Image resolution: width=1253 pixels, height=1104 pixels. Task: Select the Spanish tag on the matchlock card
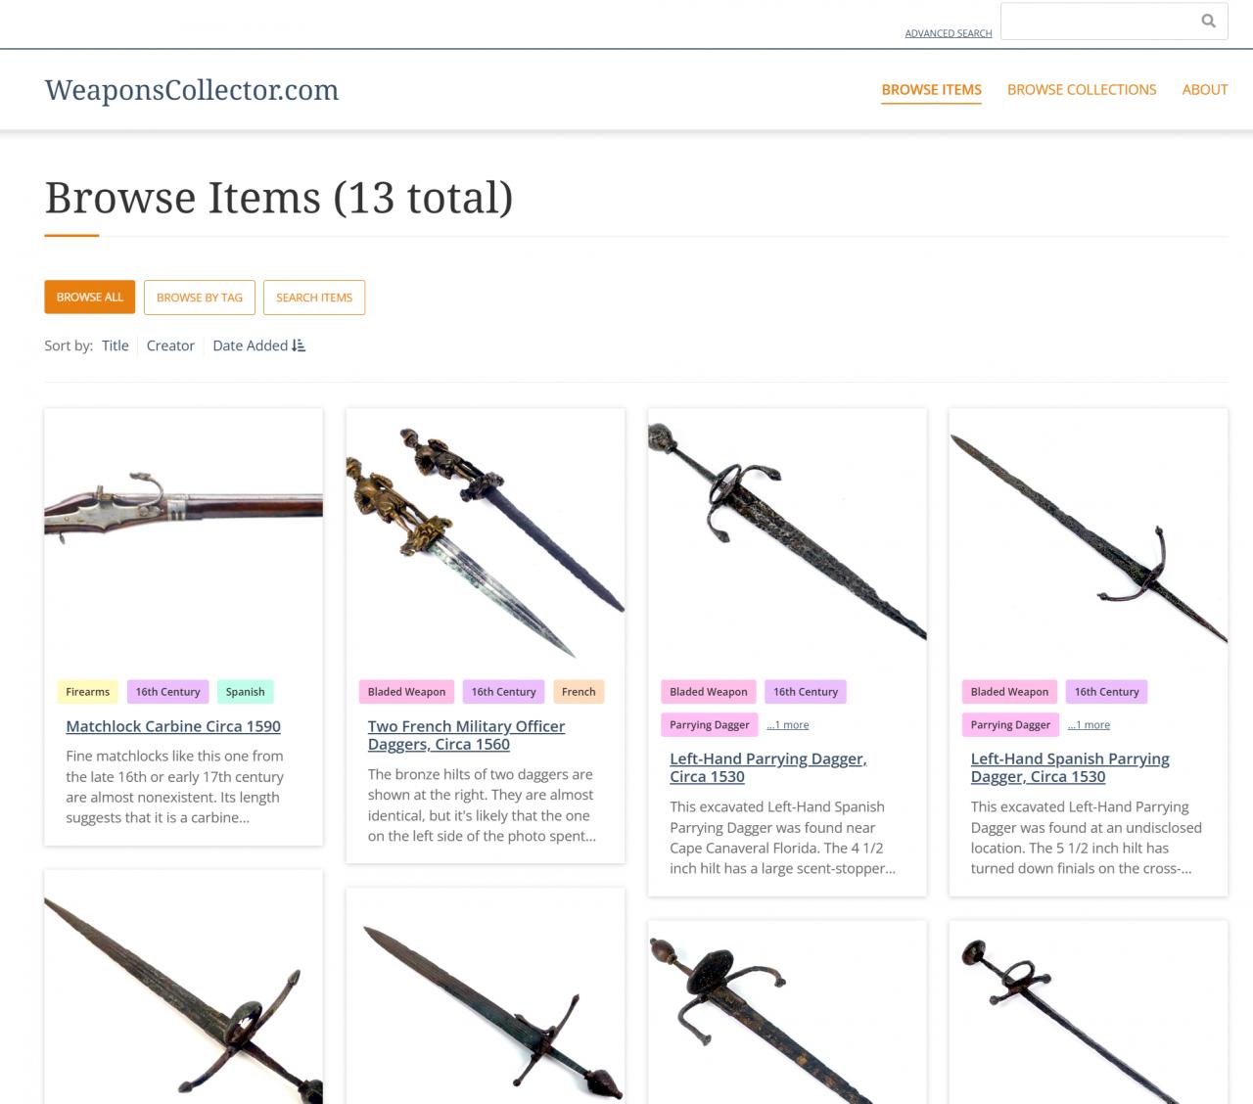[246, 692]
